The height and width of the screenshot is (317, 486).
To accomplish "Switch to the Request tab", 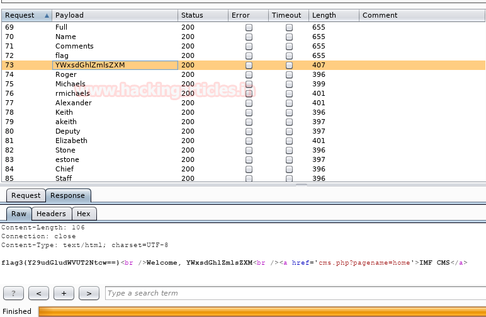I will [x=26, y=195].
